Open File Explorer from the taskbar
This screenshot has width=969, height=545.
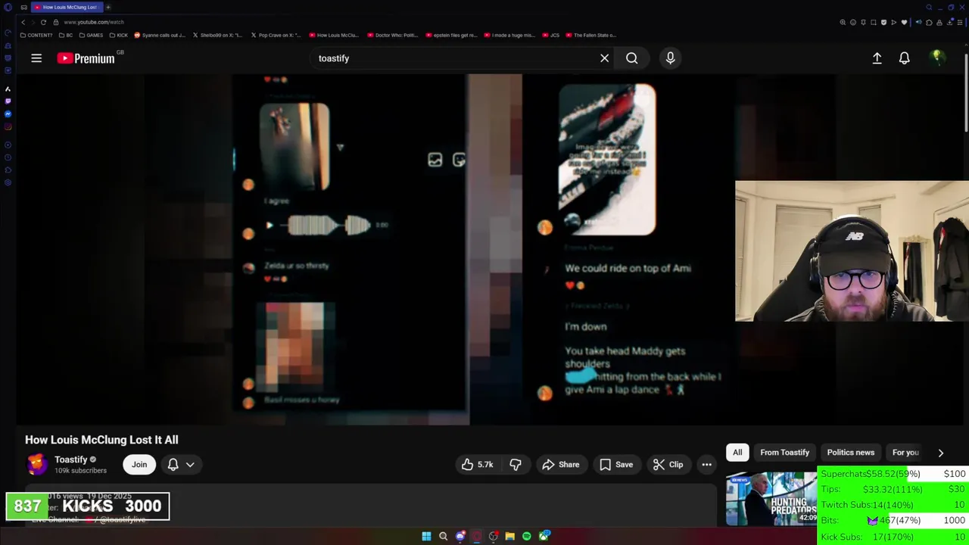510,536
